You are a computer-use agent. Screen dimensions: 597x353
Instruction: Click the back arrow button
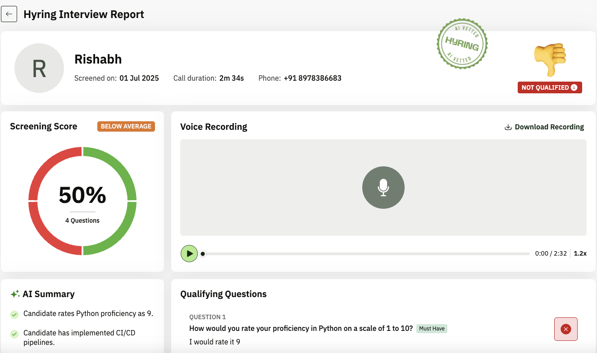[x=9, y=14]
